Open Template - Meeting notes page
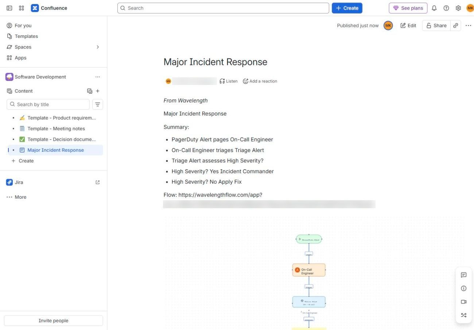The height and width of the screenshot is (330, 474). [x=55, y=129]
